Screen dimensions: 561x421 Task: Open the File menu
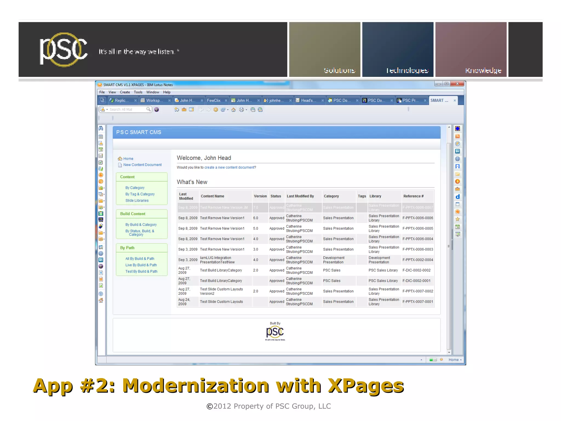coord(102,92)
